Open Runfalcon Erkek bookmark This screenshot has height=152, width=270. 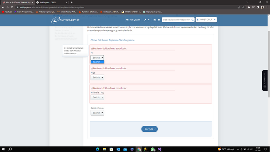[x=88, y=12]
